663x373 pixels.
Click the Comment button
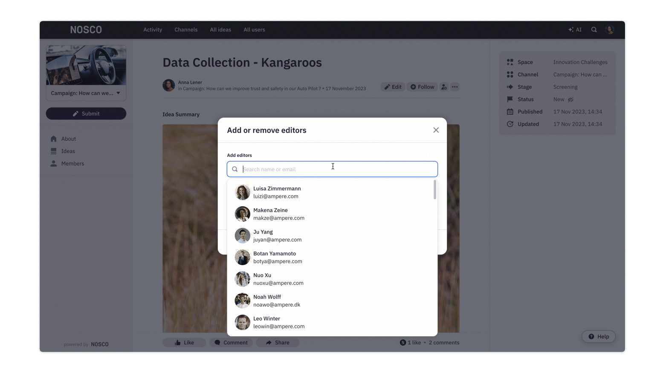[231, 343]
